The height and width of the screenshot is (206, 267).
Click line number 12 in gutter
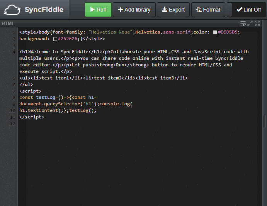pos(13,124)
